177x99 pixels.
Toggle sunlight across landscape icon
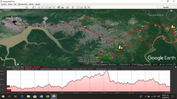62,7
